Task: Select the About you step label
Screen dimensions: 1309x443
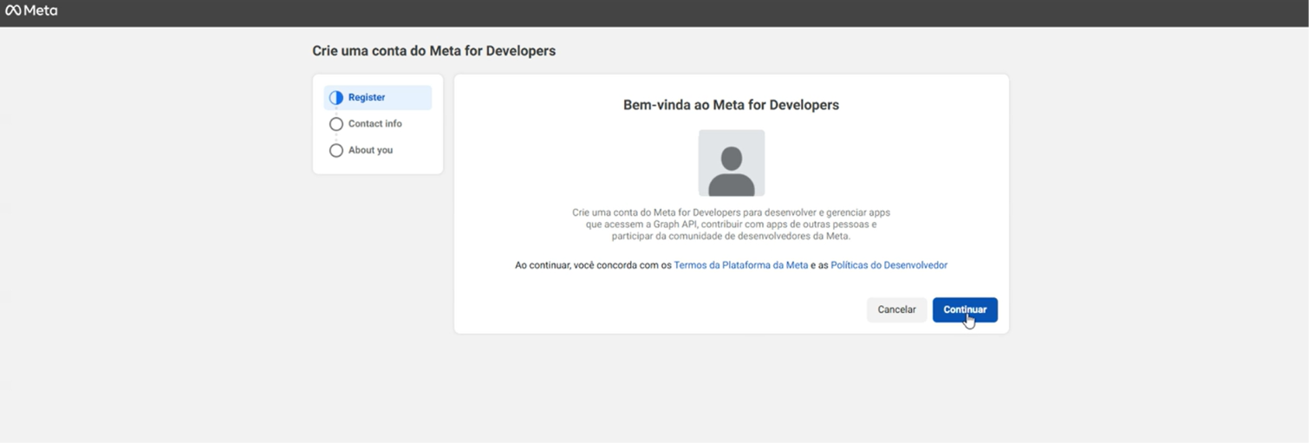Action: [370, 150]
